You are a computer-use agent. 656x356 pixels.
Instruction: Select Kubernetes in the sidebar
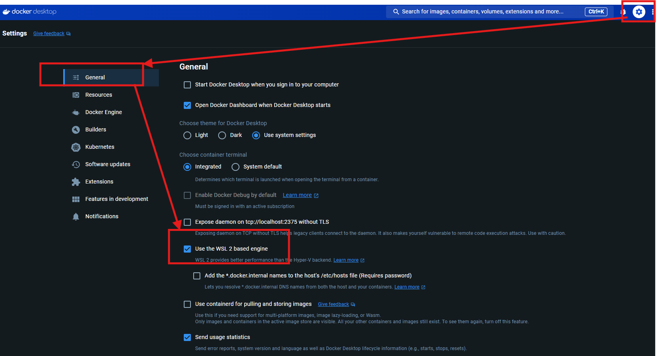click(x=111, y=147)
